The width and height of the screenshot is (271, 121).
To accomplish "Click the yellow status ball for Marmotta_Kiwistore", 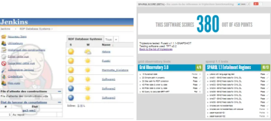I will pyautogui.click(x=71, y=70).
